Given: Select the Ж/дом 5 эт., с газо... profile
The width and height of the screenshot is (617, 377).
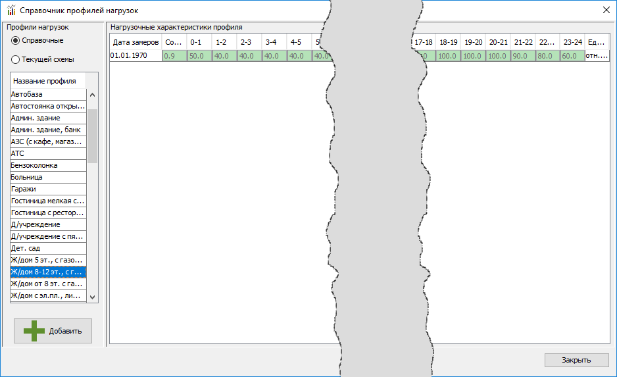Looking at the screenshot, I should pyautogui.click(x=48, y=260).
